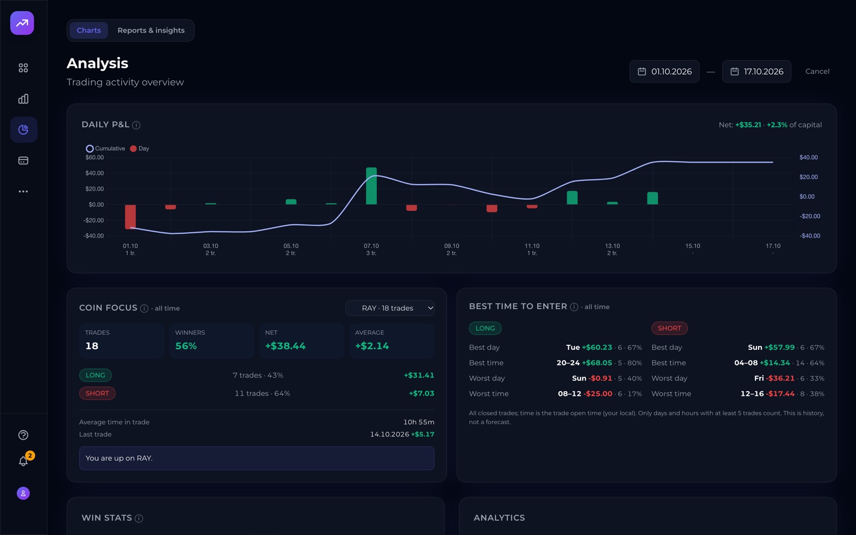This screenshot has width=856, height=535.
Task: Click the SHORT badge in Coin Focus
Action: click(97, 393)
